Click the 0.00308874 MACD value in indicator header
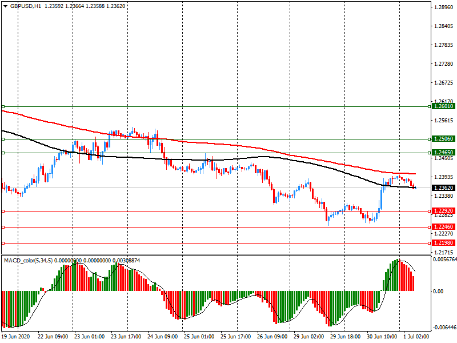 (126, 261)
